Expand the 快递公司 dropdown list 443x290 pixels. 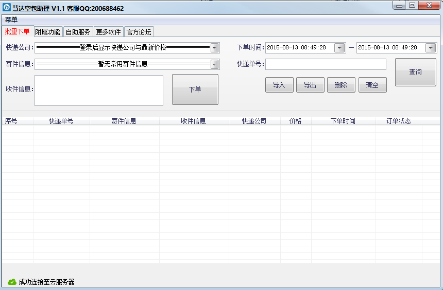pyautogui.click(x=215, y=48)
